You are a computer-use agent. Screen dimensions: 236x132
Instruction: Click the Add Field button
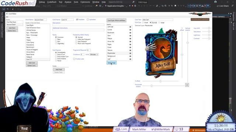[59, 70]
